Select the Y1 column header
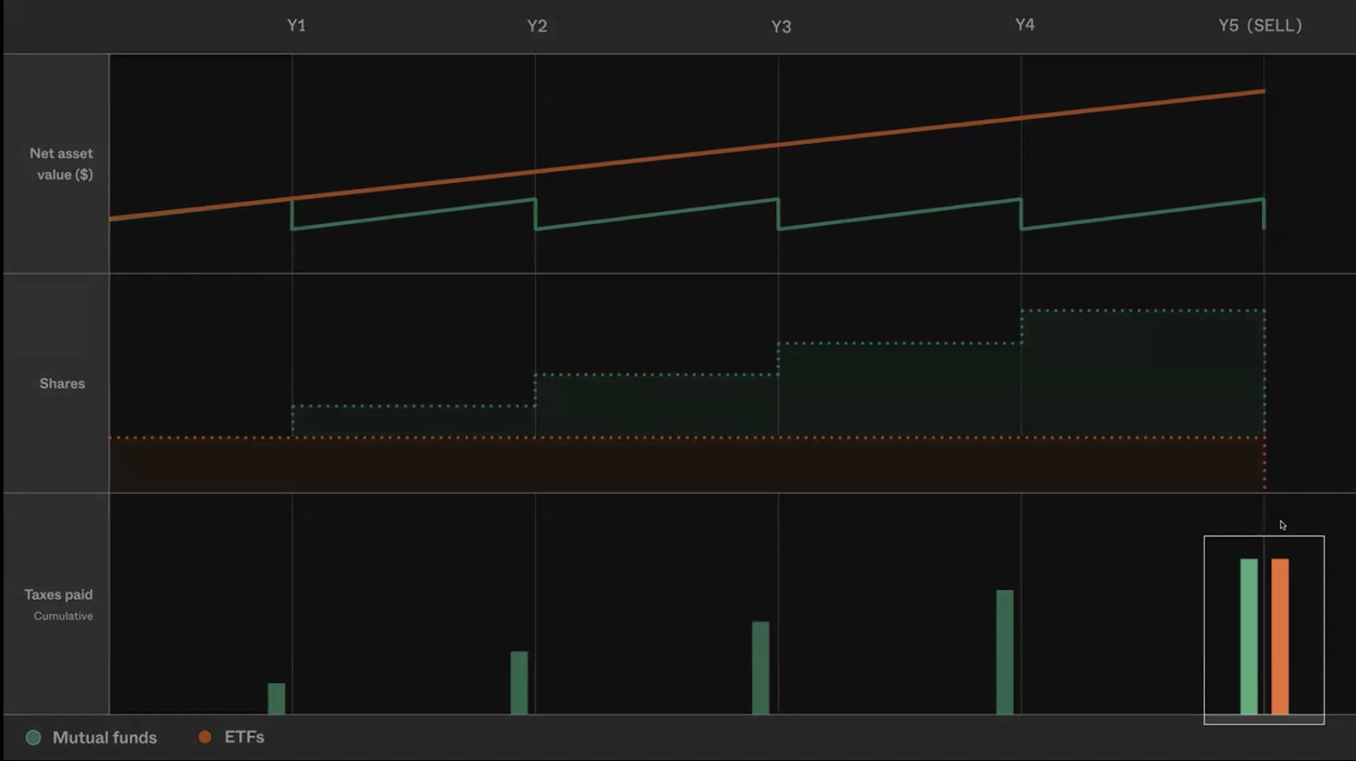The width and height of the screenshot is (1356, 761). [296, 25]
